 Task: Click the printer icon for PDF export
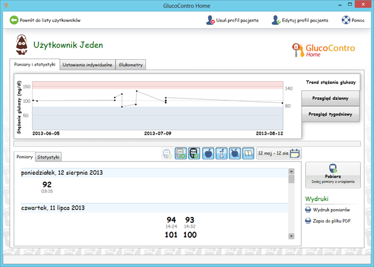click(308, 221)
